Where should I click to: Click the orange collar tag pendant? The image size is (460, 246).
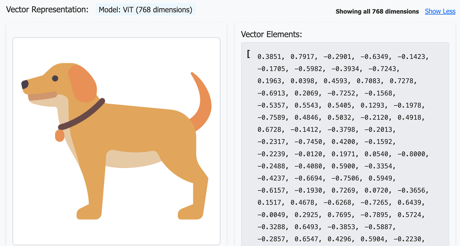(60, 136)
